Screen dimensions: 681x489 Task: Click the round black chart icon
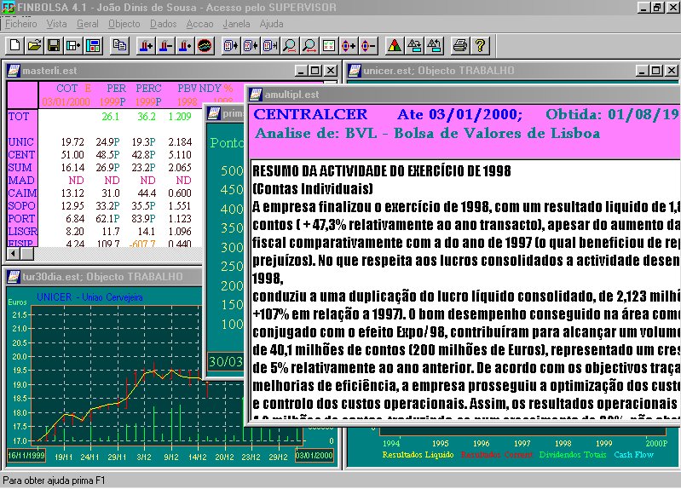(205, 45)
